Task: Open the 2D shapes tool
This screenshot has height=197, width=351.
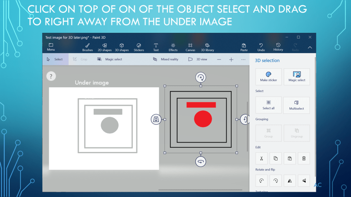Action: pyautogui.click(x=105, y=47)
